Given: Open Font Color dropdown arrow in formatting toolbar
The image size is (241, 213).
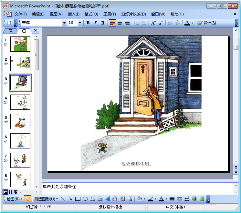Looking at the screenshot, I should point(192,23).
